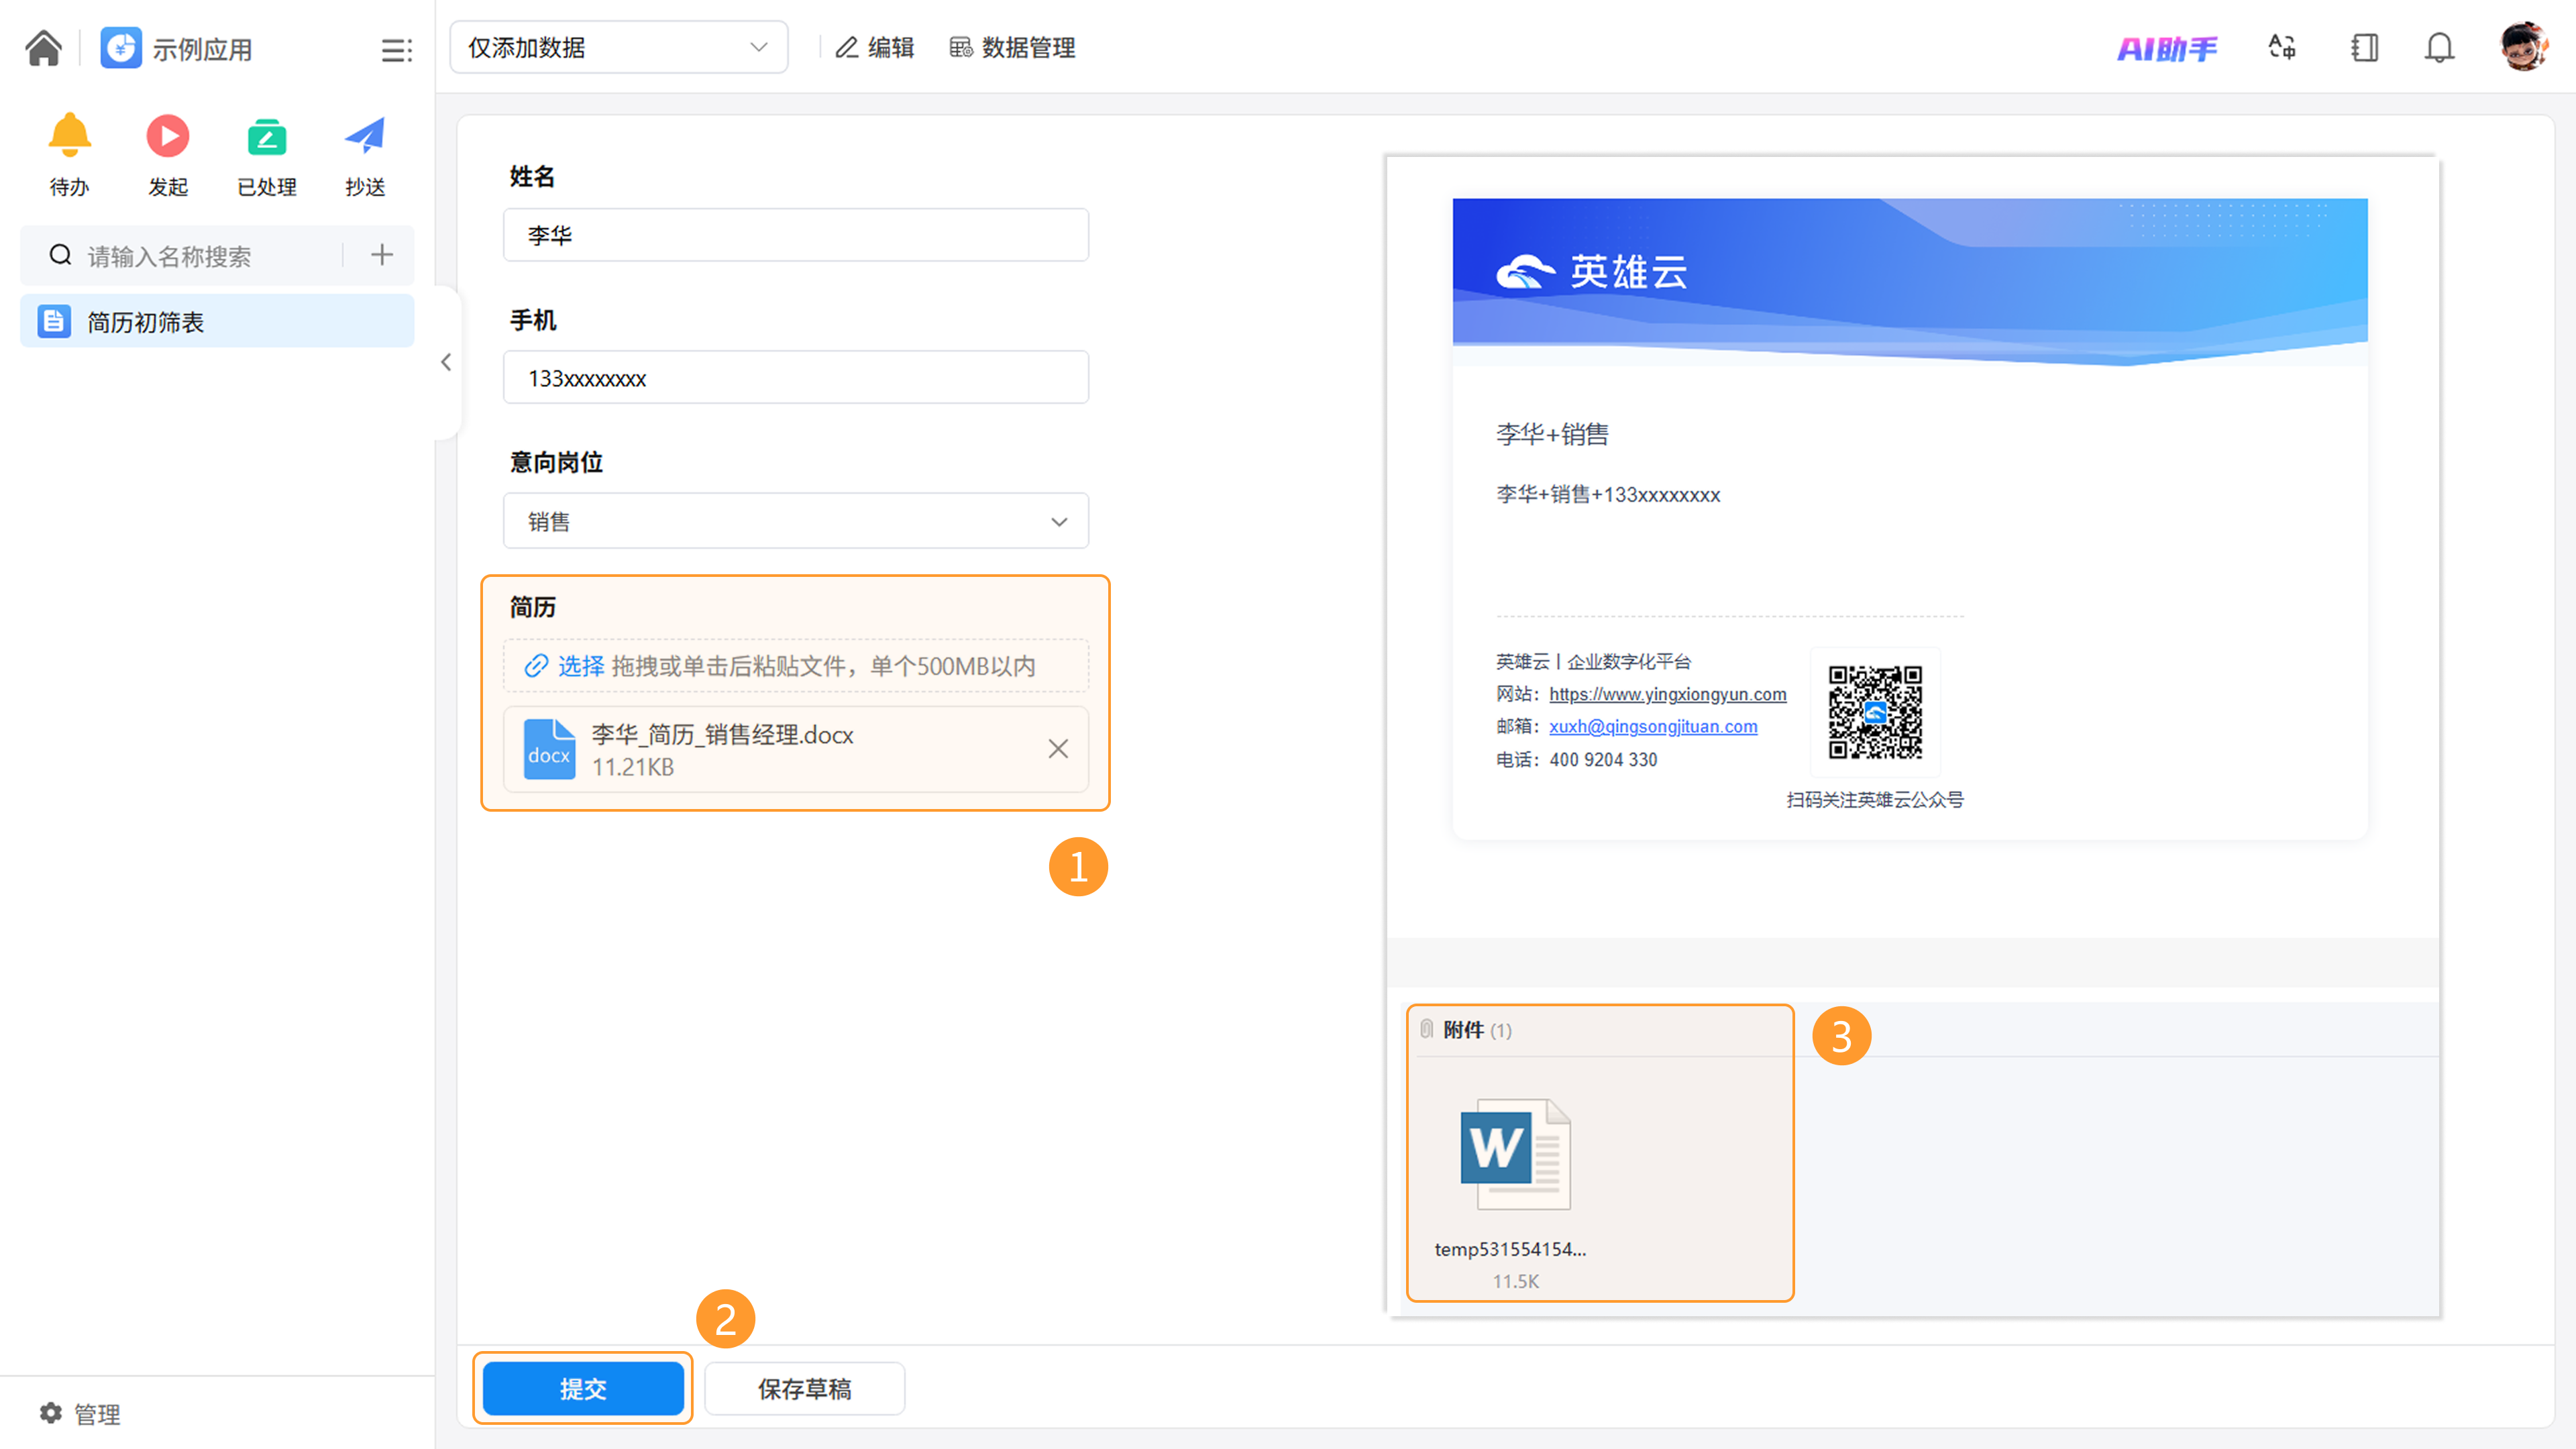Click the 保存草稿 button
2576x1449 pixels.
coord(804,1388)
